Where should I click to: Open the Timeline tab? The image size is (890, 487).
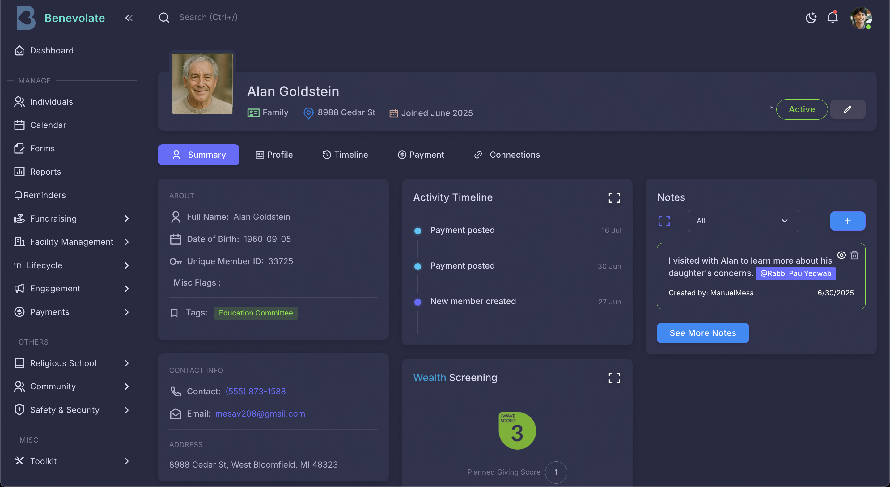coord(345,155)
